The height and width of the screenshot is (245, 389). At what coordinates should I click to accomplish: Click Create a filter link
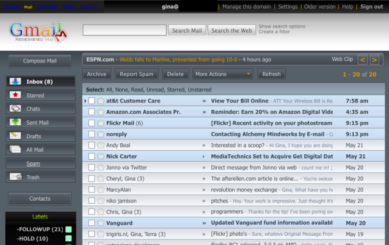(274, 31)
